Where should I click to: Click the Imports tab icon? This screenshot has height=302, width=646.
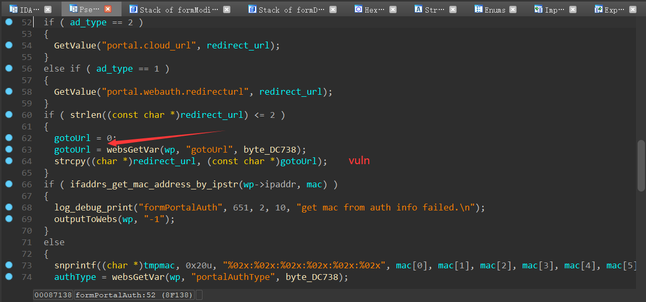[x=538, y=9]
